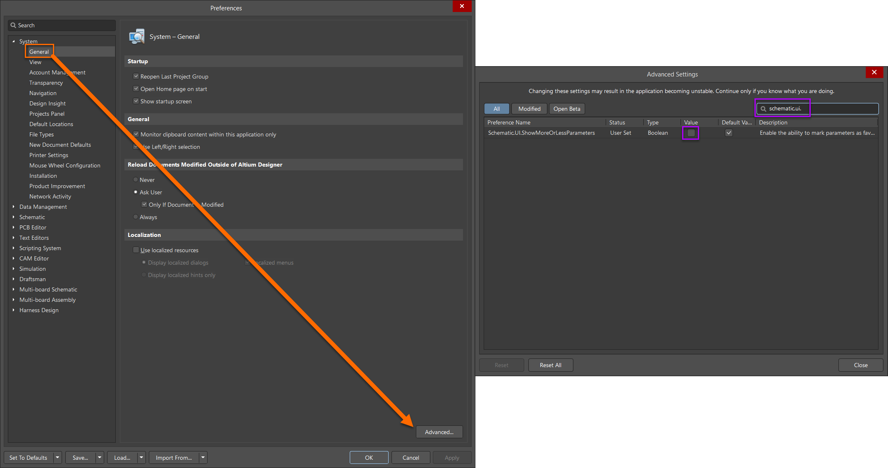Click the System General page icon
The image size is (888, 468).
(x=137, y=36)
